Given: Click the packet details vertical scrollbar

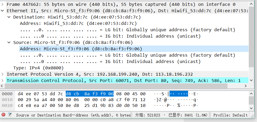Looking at the screenshot, I should click(251, 40).
